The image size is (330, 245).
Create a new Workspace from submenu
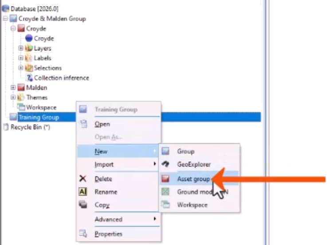click(x=199, y=205)
